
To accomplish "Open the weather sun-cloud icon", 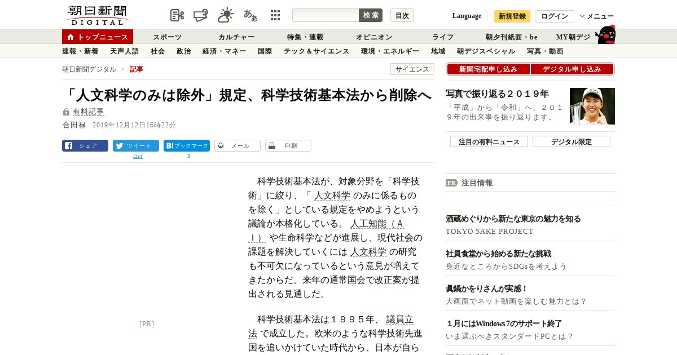I will coord(226,15).
